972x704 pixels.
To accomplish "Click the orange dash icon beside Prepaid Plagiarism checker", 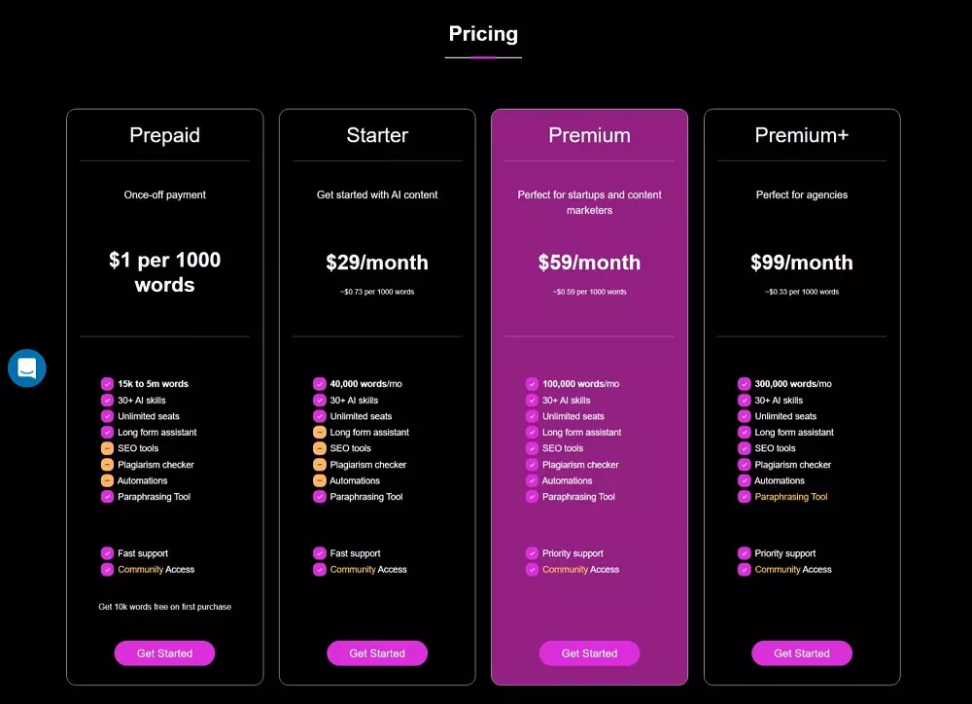I will tap(107, 464).
